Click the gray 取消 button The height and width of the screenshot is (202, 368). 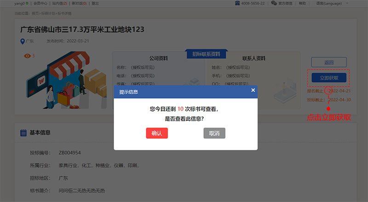[x=214, y=133]
